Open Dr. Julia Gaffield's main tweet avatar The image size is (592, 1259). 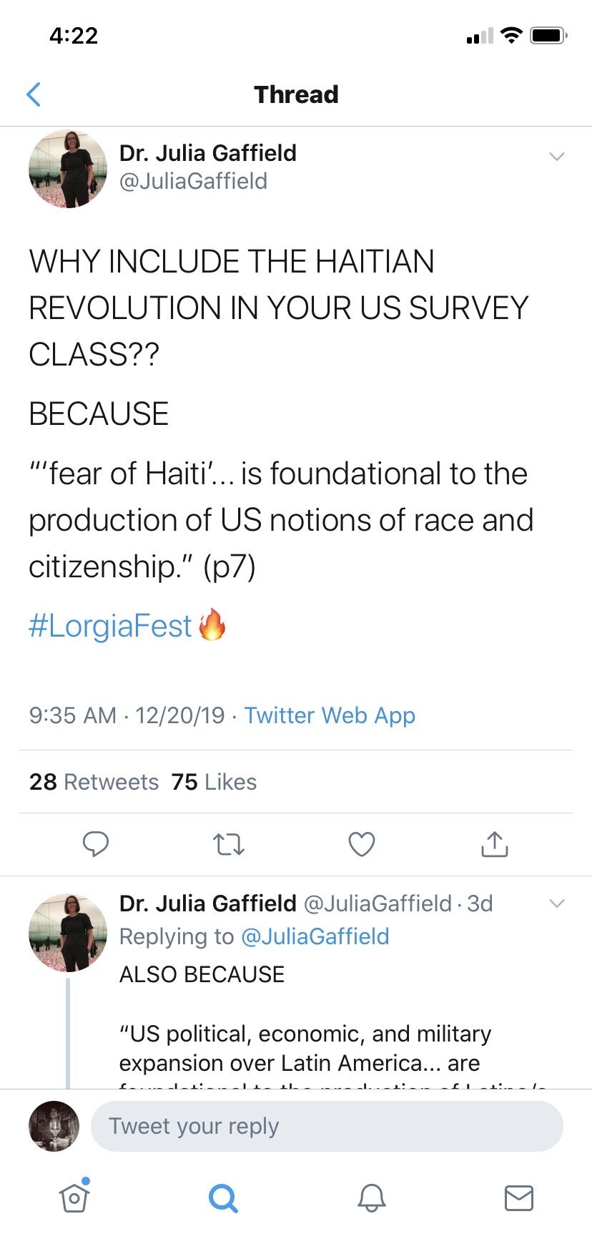coord(68,169)
